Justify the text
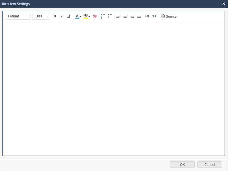 click(139, 16)
